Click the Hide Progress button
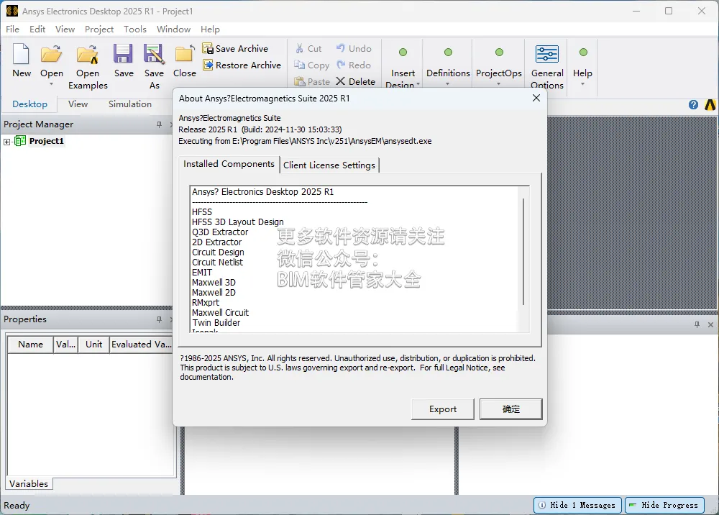Viewport: 719px width, 515px height. (x=664, y=505)
